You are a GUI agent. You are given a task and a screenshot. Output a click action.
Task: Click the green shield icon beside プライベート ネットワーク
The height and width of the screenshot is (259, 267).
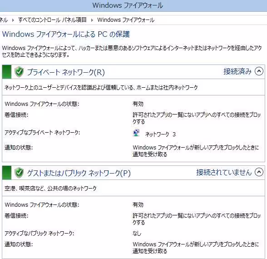point(19,72)
